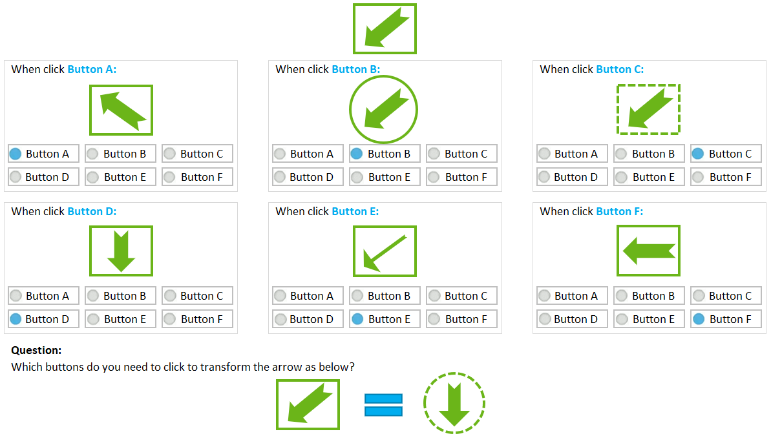Click the question's starting arrow in solid square
The image size is (771, 436).
pos(308,404)
